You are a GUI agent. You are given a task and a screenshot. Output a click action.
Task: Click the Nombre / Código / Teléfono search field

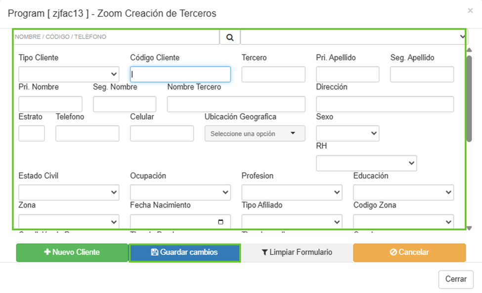pyautogui.click(x=116, y=37)
